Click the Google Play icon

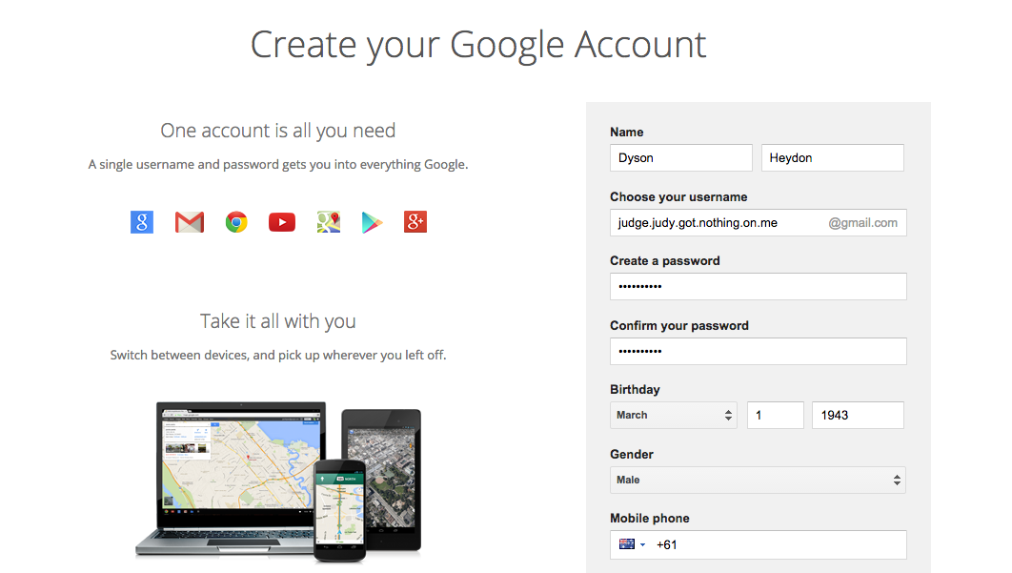click(372, 222)
